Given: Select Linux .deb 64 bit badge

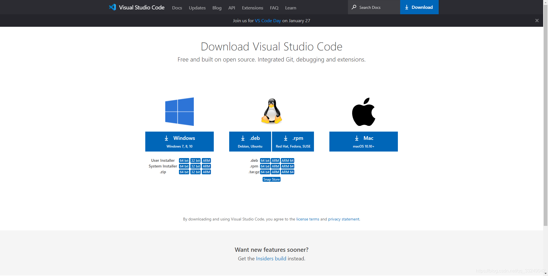Looking at the screenshot, I should (265, 161).
